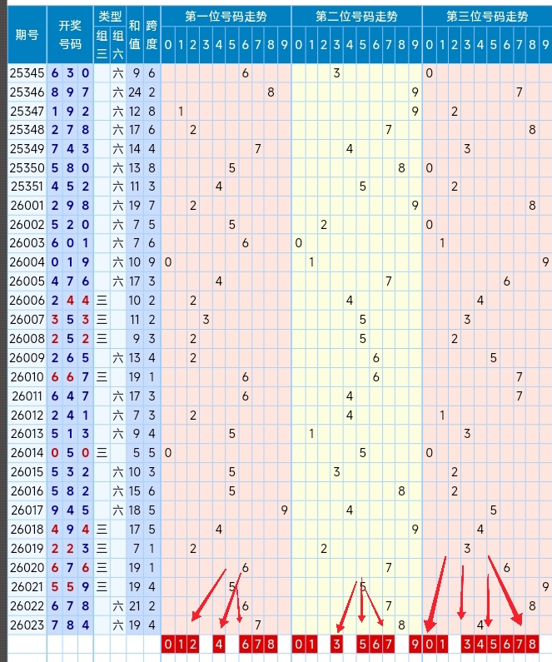Click period number 26017
Screen dimensions: 552x662
tap(27, 510)
